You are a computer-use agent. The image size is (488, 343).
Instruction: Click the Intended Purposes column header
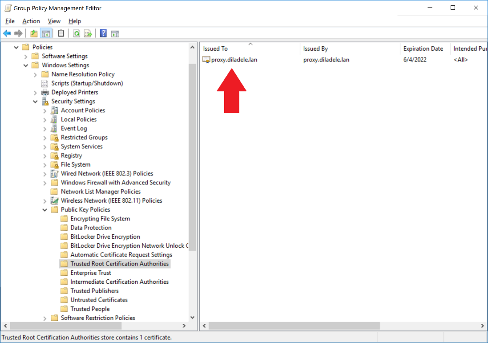469,48
